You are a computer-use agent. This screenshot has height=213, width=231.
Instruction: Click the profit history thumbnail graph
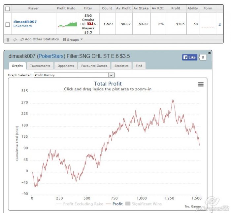[67, 25]
